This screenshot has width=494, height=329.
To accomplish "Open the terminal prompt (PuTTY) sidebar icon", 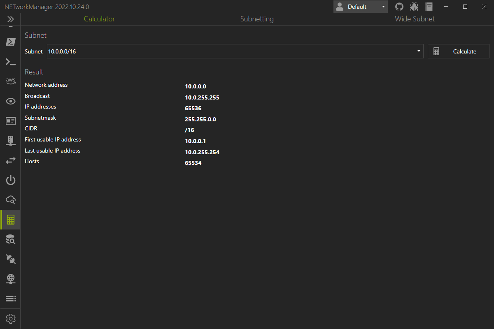I will click(11, 62).
